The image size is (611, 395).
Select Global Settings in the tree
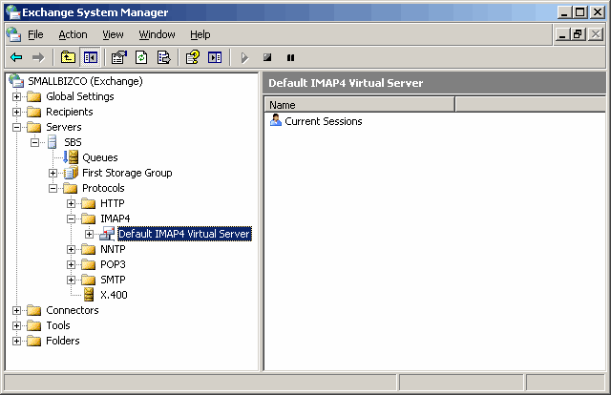point(80,96)
